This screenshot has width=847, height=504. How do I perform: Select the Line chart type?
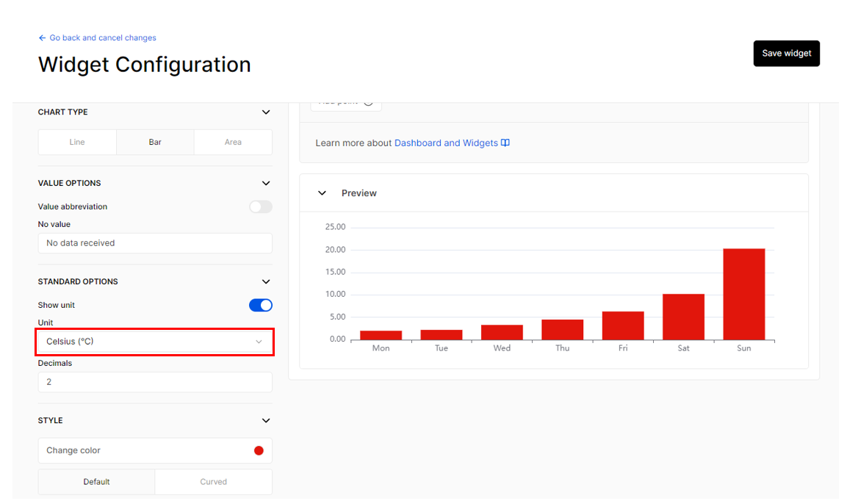[77, 142]
